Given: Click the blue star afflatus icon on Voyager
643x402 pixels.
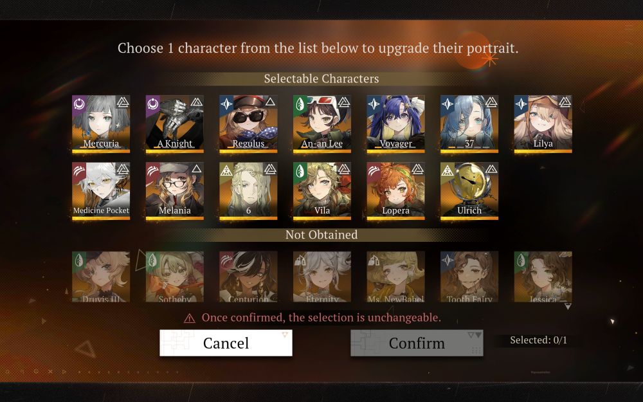Looking at the screenshot, I should (374, 103).
